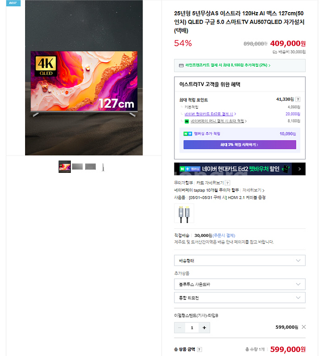Open 자세히보기 link for taptap 무이자 할부
This screenshot has height=356, width=336.
(x=253, y=190)
